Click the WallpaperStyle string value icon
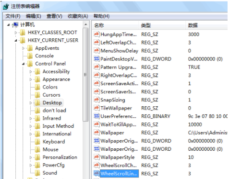The image size is (229, 179). (x=96, y=157)
